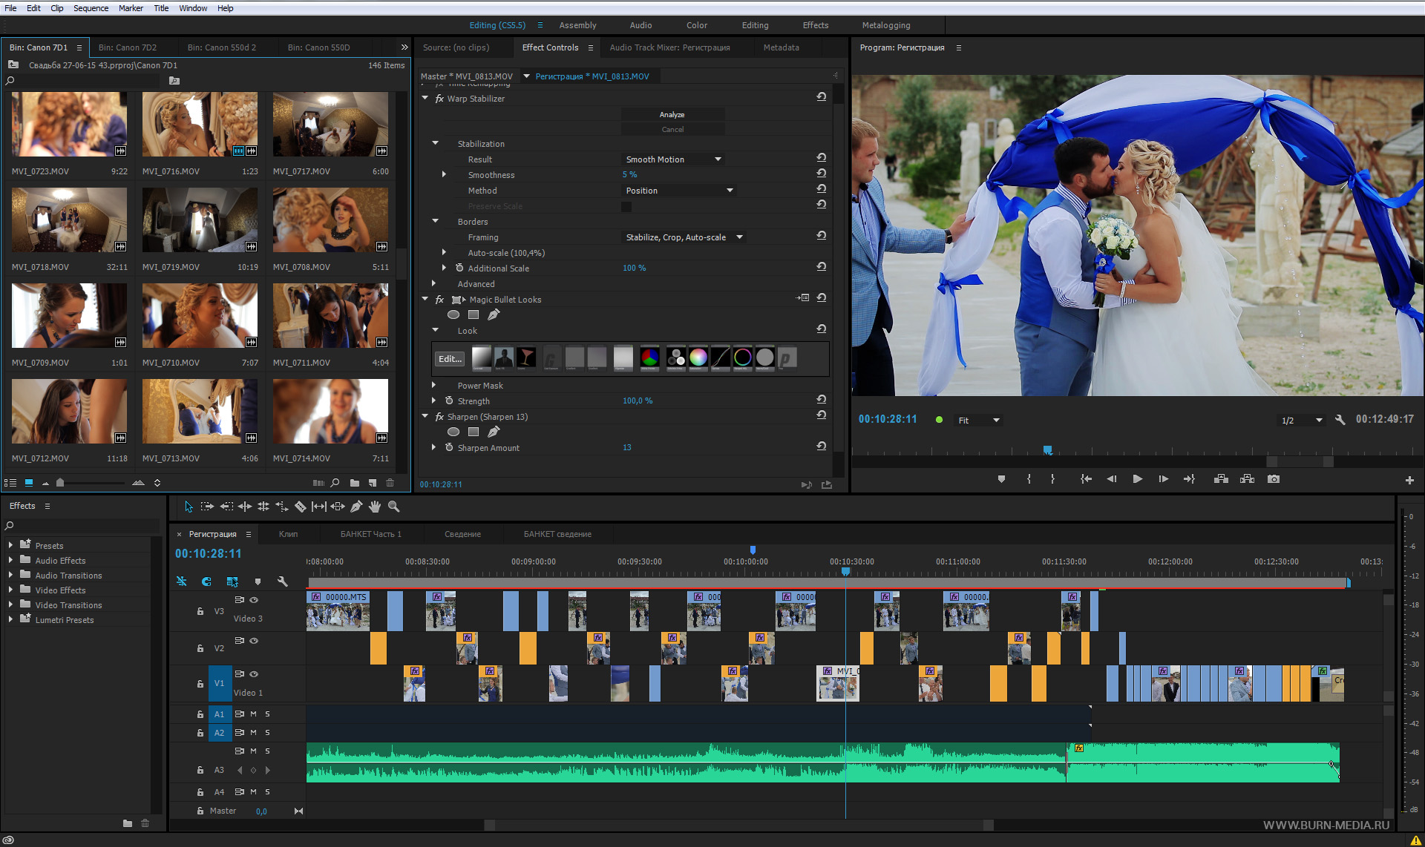Image resolution: width=1425 pixels, height=847 pixels.
Task: Expand the Advanced settings in Warp Stabilizer
Action: 442,283
